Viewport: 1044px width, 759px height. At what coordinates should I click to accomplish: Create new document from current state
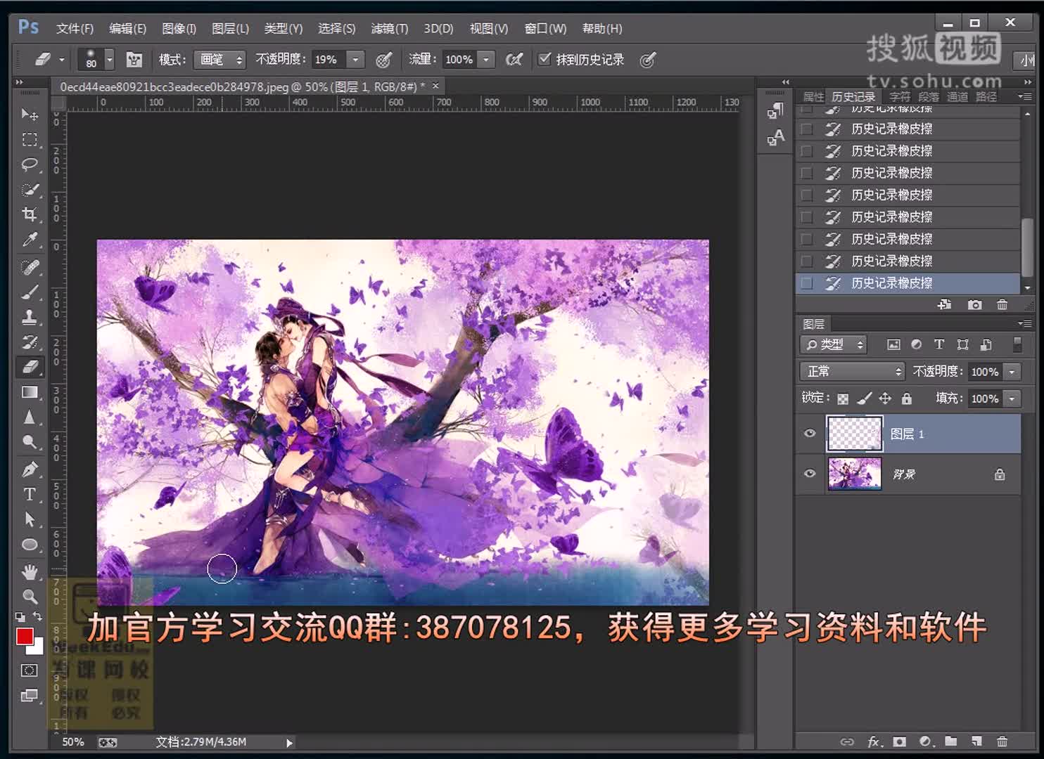(945, 305)
